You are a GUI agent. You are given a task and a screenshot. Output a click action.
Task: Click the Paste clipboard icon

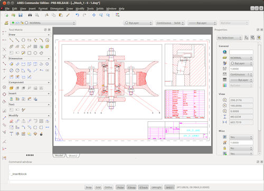[61, 15]
